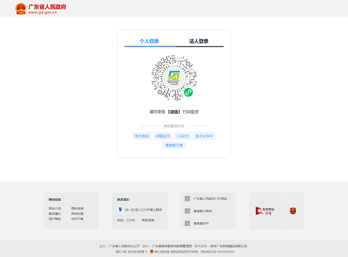Click the QR icon beside 粤商通APP
The image size is (348, 257).
pos(187,223)
